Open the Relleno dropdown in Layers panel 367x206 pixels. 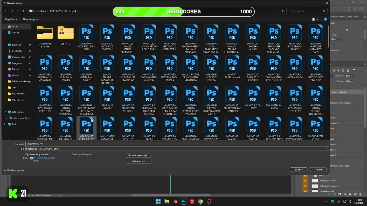353,81
